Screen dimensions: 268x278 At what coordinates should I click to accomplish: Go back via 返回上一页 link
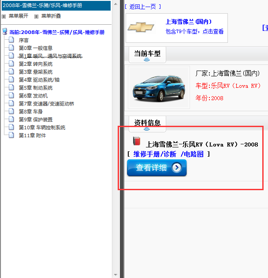142,7
